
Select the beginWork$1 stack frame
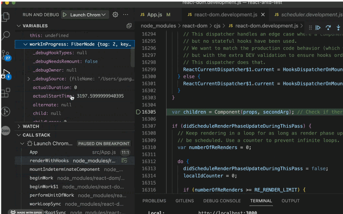coord(75,187)
